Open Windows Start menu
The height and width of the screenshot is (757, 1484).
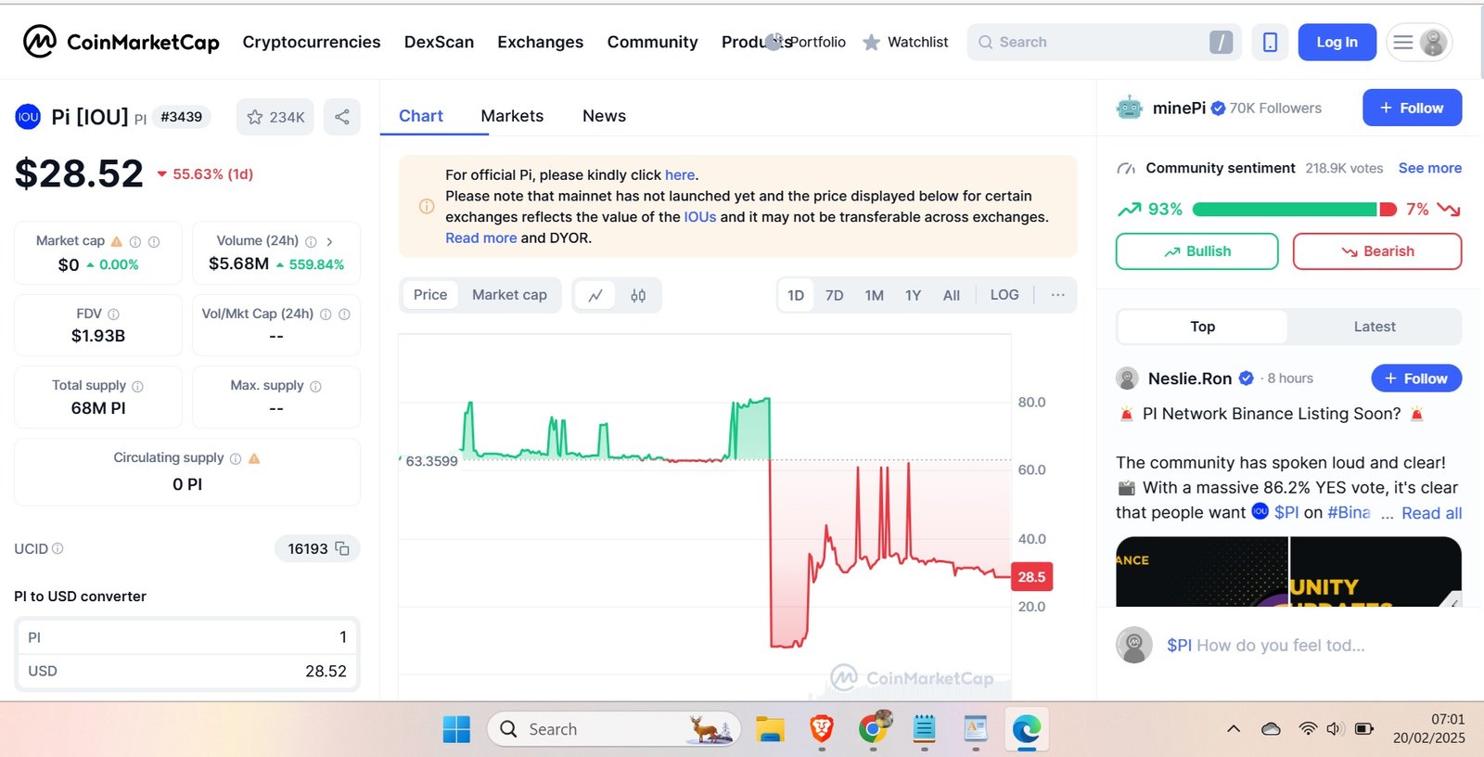456,729
